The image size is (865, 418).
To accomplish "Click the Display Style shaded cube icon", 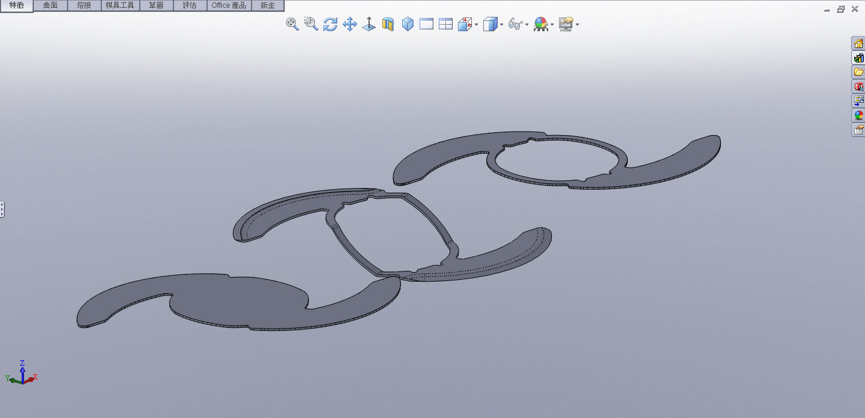I will tap(490, 24).
